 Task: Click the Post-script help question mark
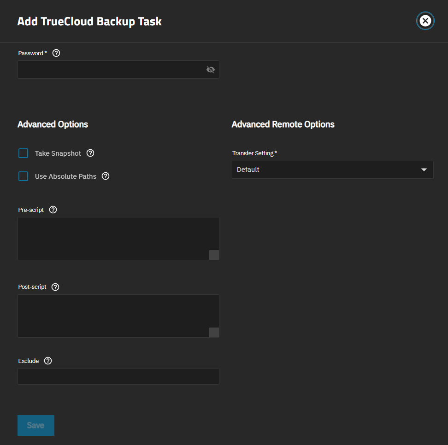tap(55, 287)
